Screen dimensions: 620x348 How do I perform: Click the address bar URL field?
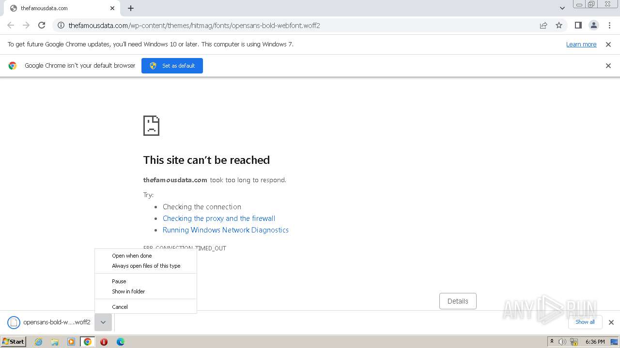click(x=291, y=25)
